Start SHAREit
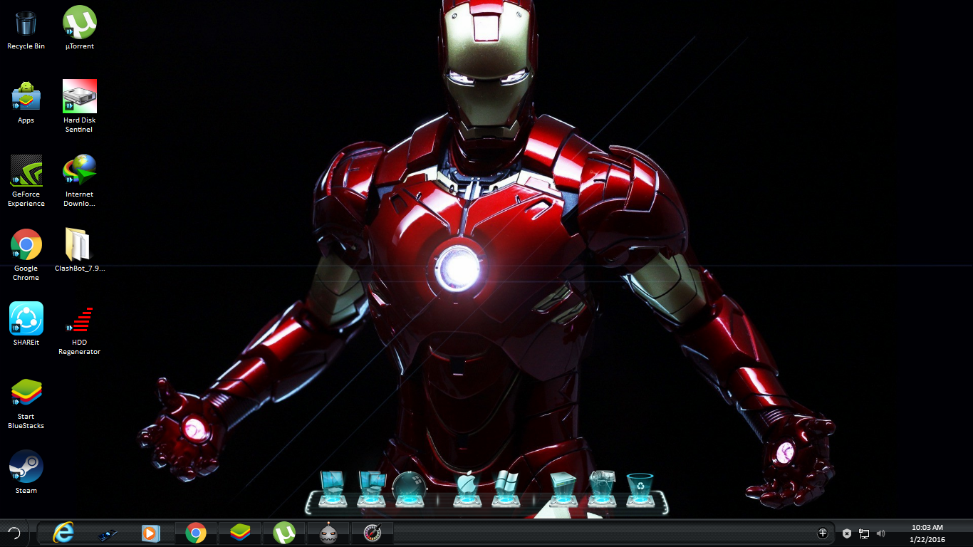The width and height of the screenshot is (973, 547). click(x=26, y=319)
